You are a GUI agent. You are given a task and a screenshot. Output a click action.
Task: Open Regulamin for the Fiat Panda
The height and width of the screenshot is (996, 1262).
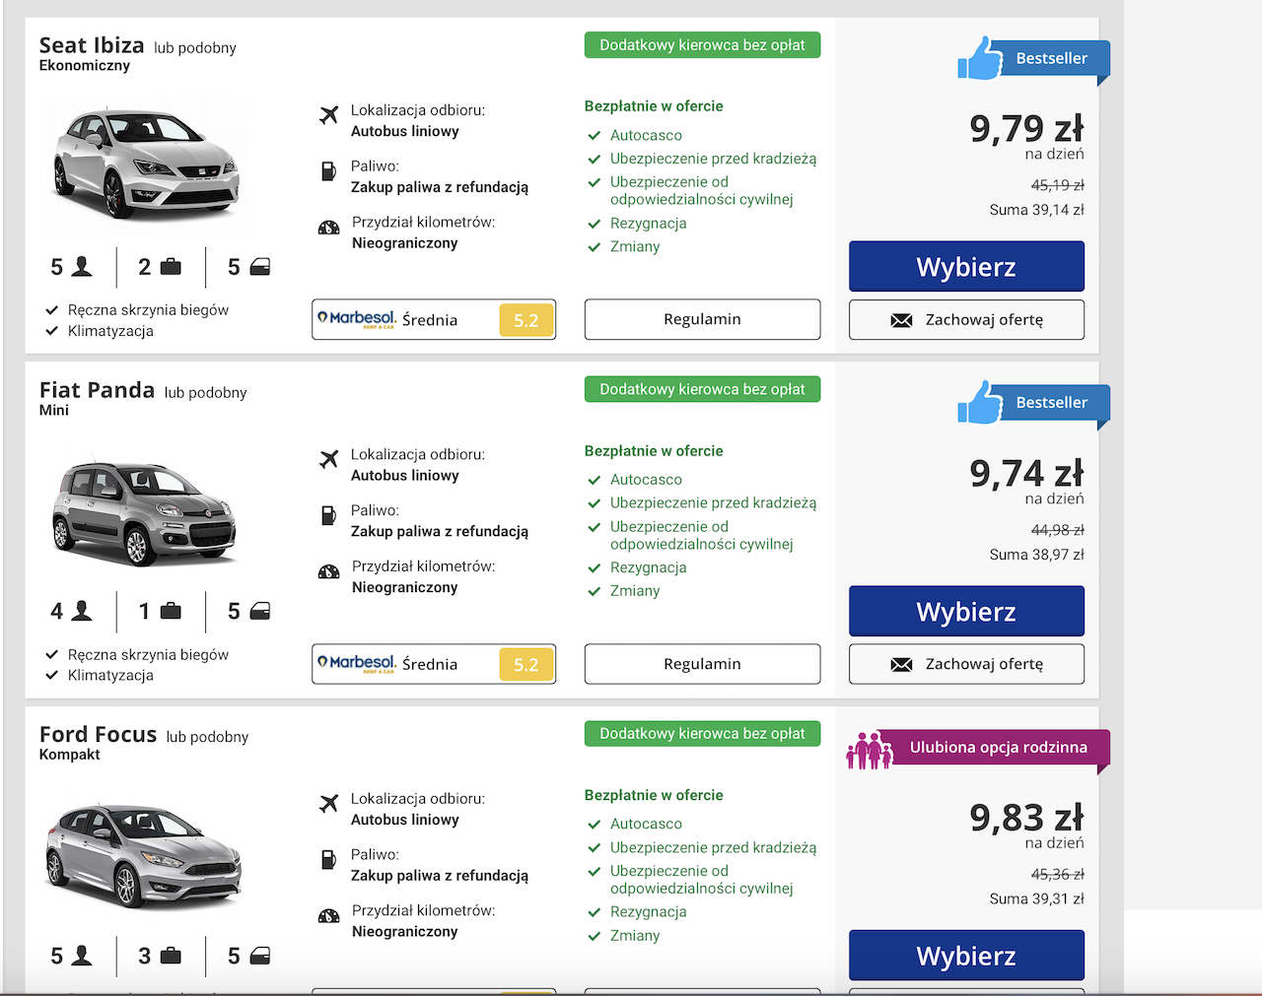click(702, 664)
